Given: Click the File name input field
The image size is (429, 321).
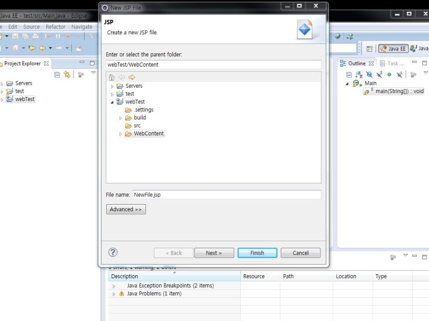Looking at the screenshot, I should click(x=226, y=195).
